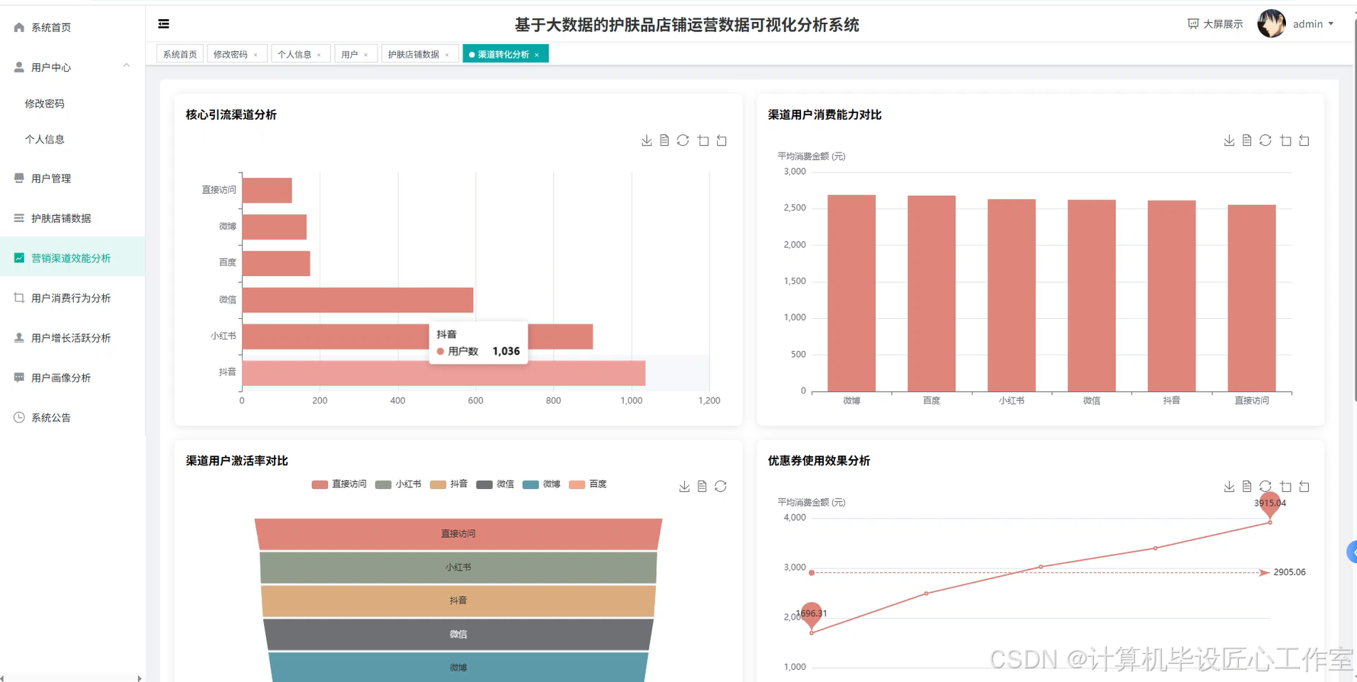Download the 核心引流渠道分析 chart as image
The image size is (1357, 682).
pos(646,140)
